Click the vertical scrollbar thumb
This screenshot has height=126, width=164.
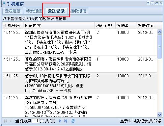coord(159,47)
